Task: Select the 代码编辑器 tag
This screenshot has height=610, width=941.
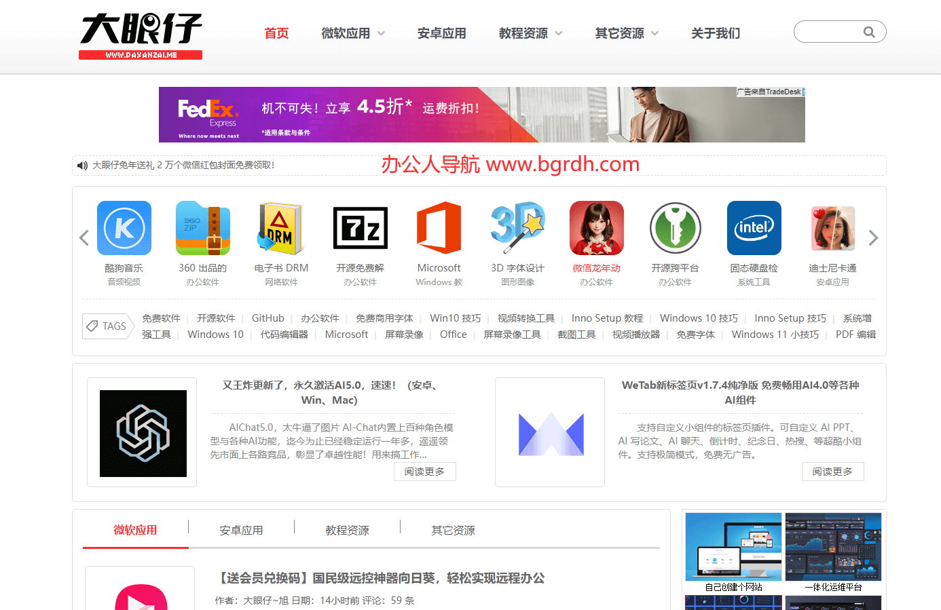Action: (284, 335)
